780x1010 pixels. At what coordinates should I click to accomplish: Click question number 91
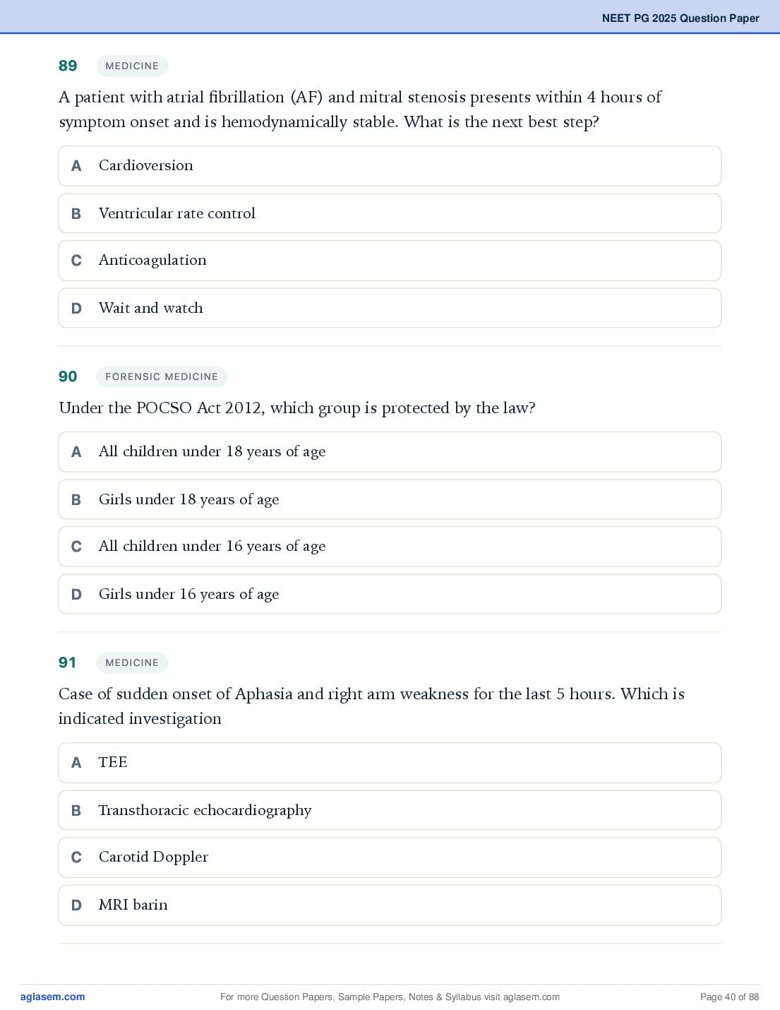point(67,663)
